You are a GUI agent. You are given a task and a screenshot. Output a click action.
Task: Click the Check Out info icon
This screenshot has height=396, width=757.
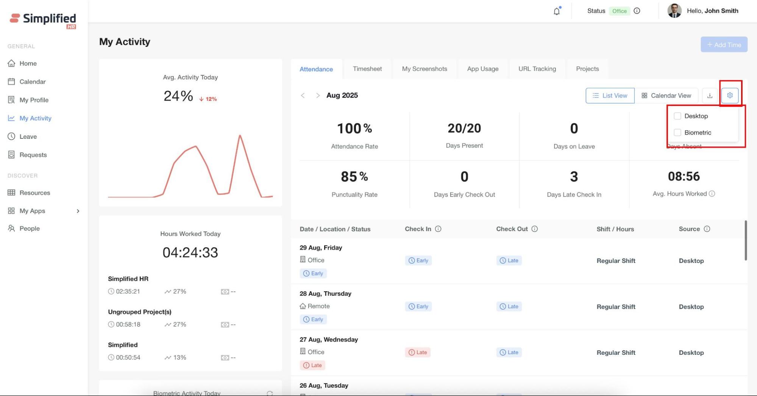[x=534, y=229]
